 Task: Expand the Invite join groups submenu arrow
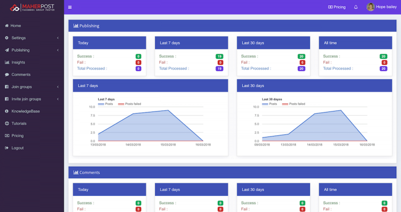57,99
